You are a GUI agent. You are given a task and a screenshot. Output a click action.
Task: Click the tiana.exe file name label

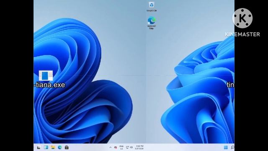[x=50, y=85]
